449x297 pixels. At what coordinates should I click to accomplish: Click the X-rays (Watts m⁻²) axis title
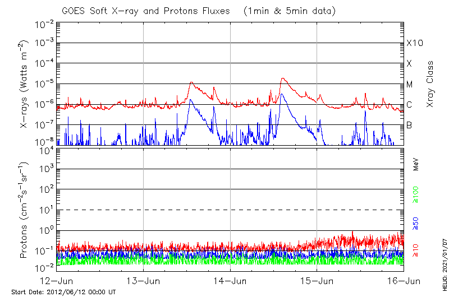click(25, 84)
